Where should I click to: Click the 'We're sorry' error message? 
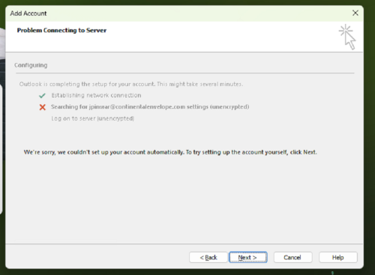[x=170, y=152]
